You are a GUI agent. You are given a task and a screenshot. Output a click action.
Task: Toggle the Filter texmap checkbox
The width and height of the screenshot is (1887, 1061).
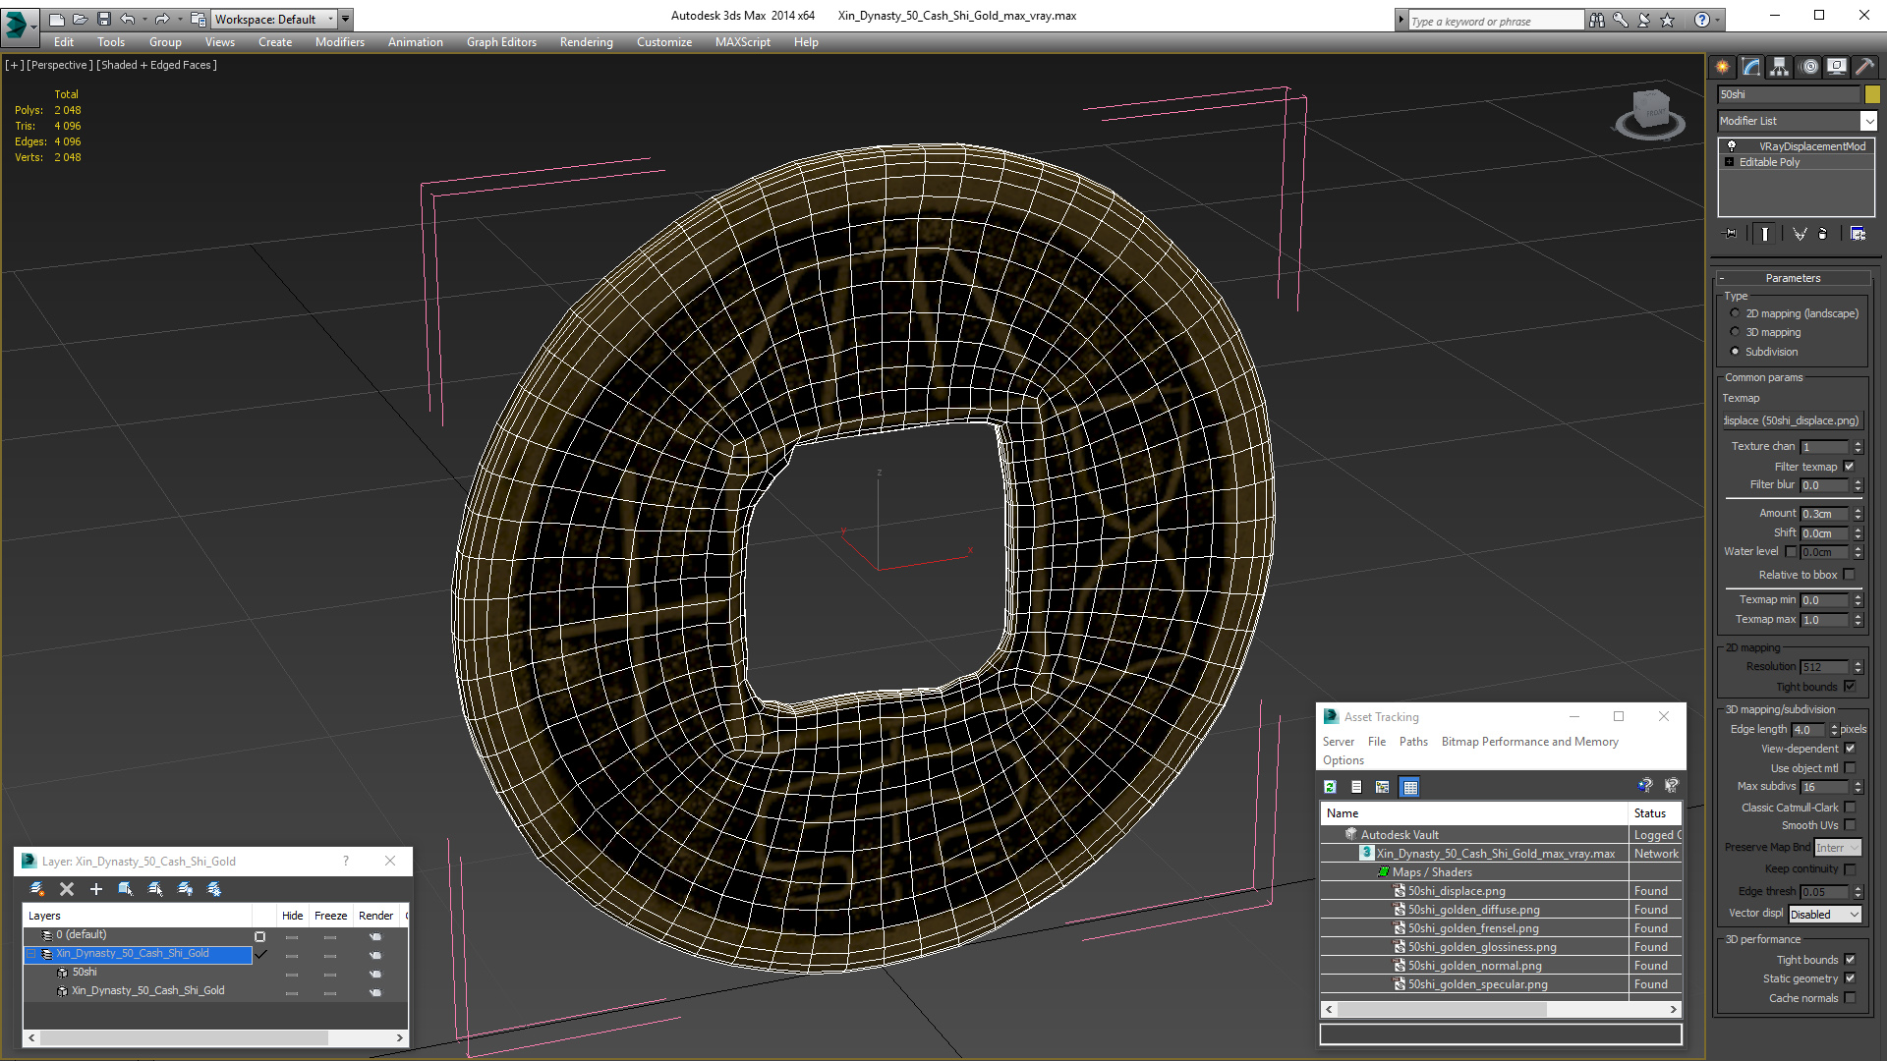(1850, 467)
